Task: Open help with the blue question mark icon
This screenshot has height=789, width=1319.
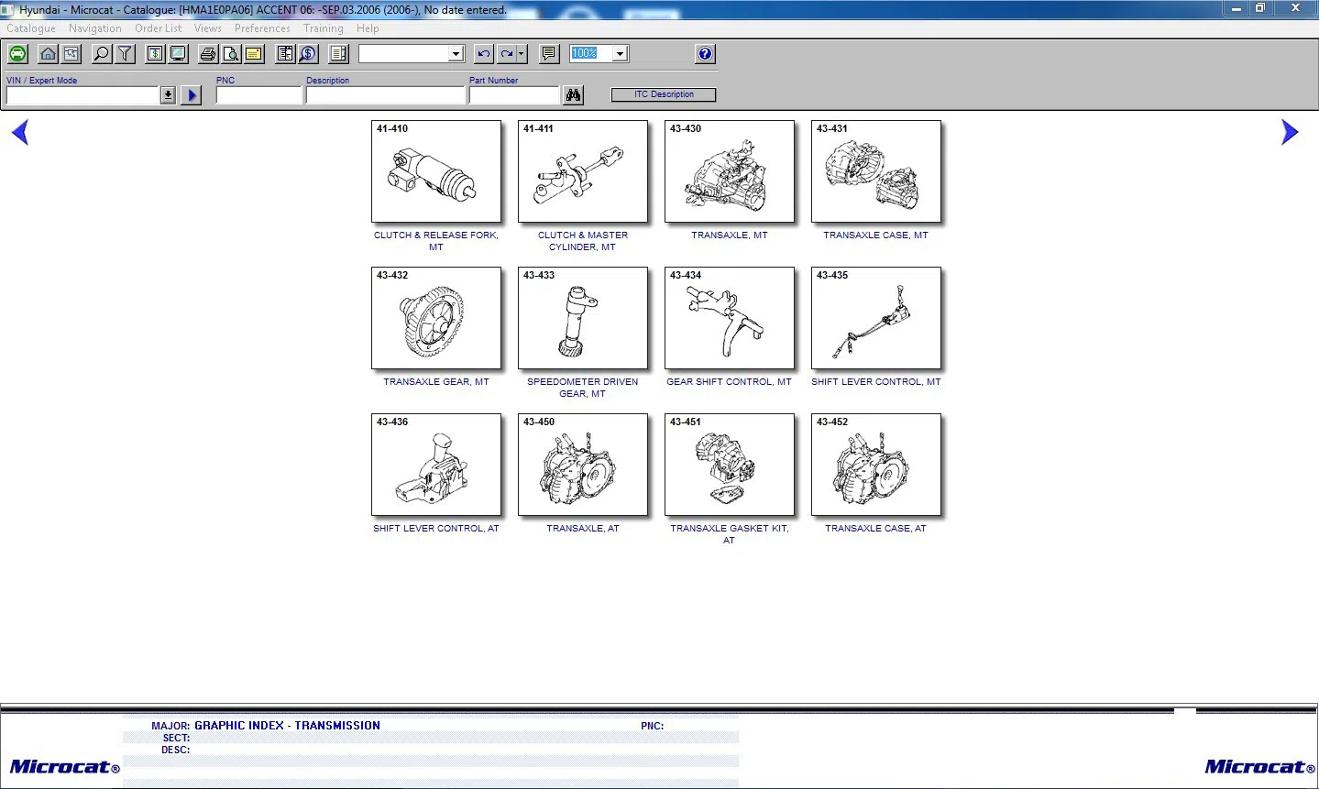Action: click(705, 54)
